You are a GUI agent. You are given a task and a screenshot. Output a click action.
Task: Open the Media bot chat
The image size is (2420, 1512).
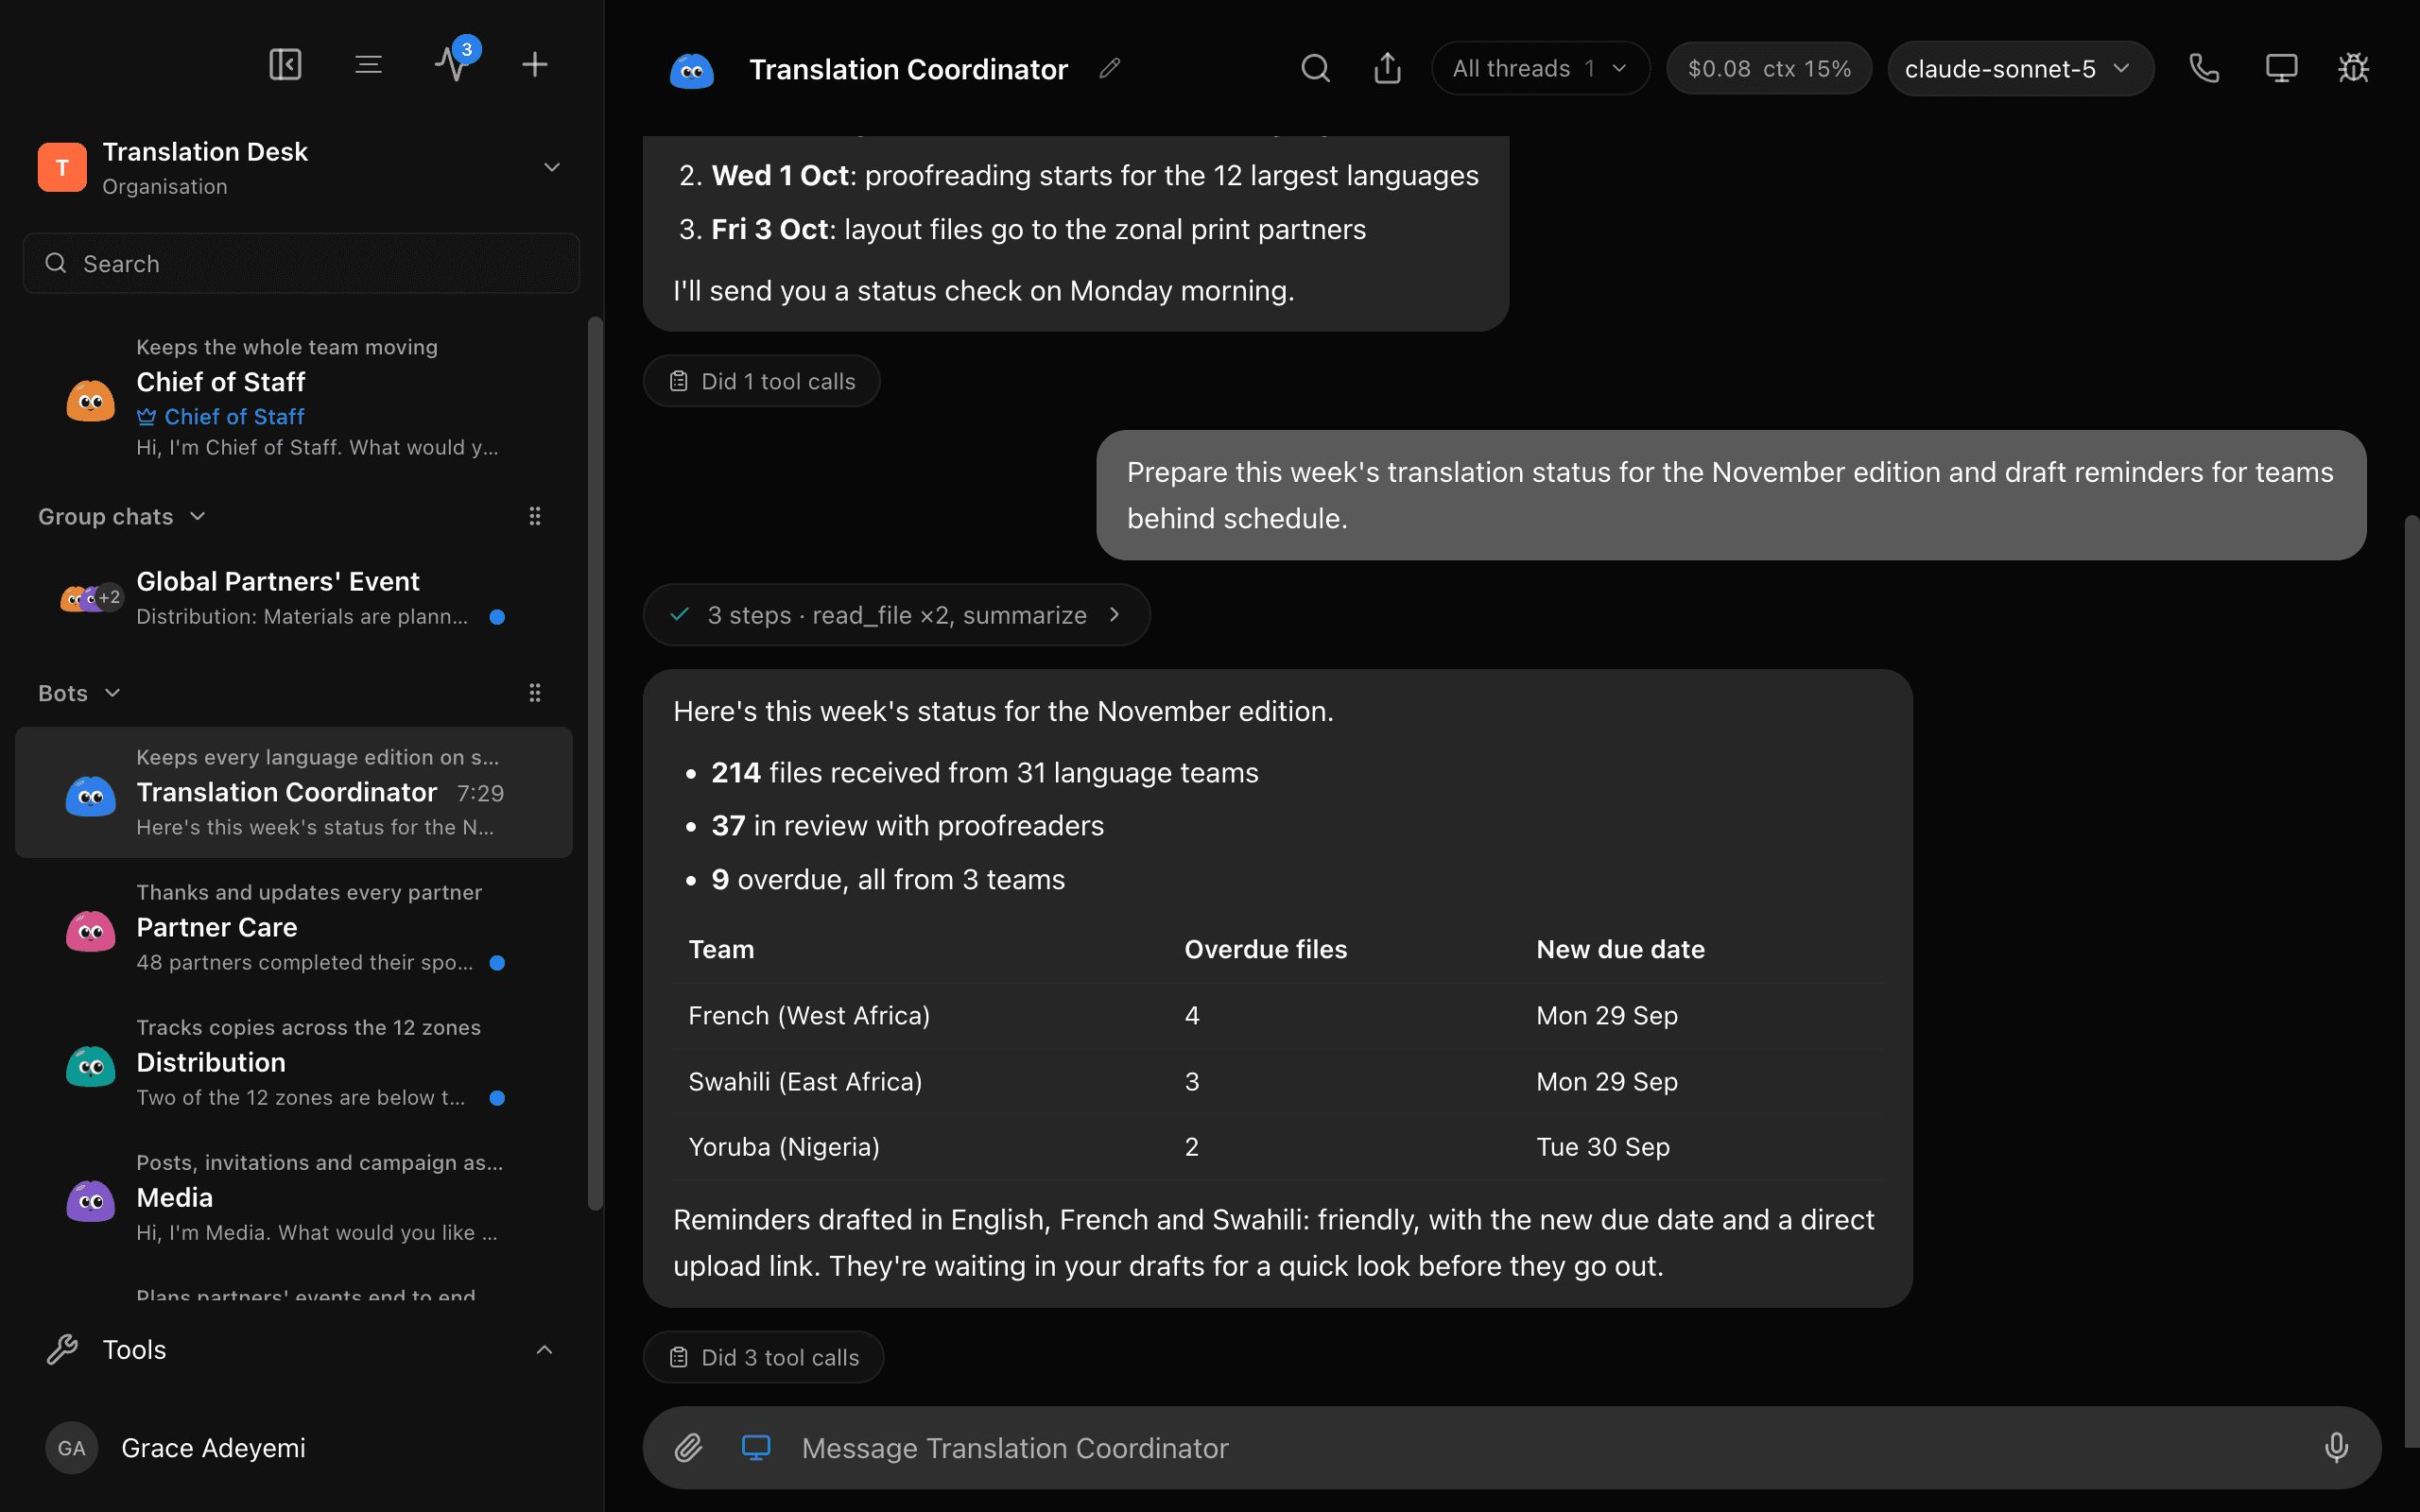[x=294, y=1197]
